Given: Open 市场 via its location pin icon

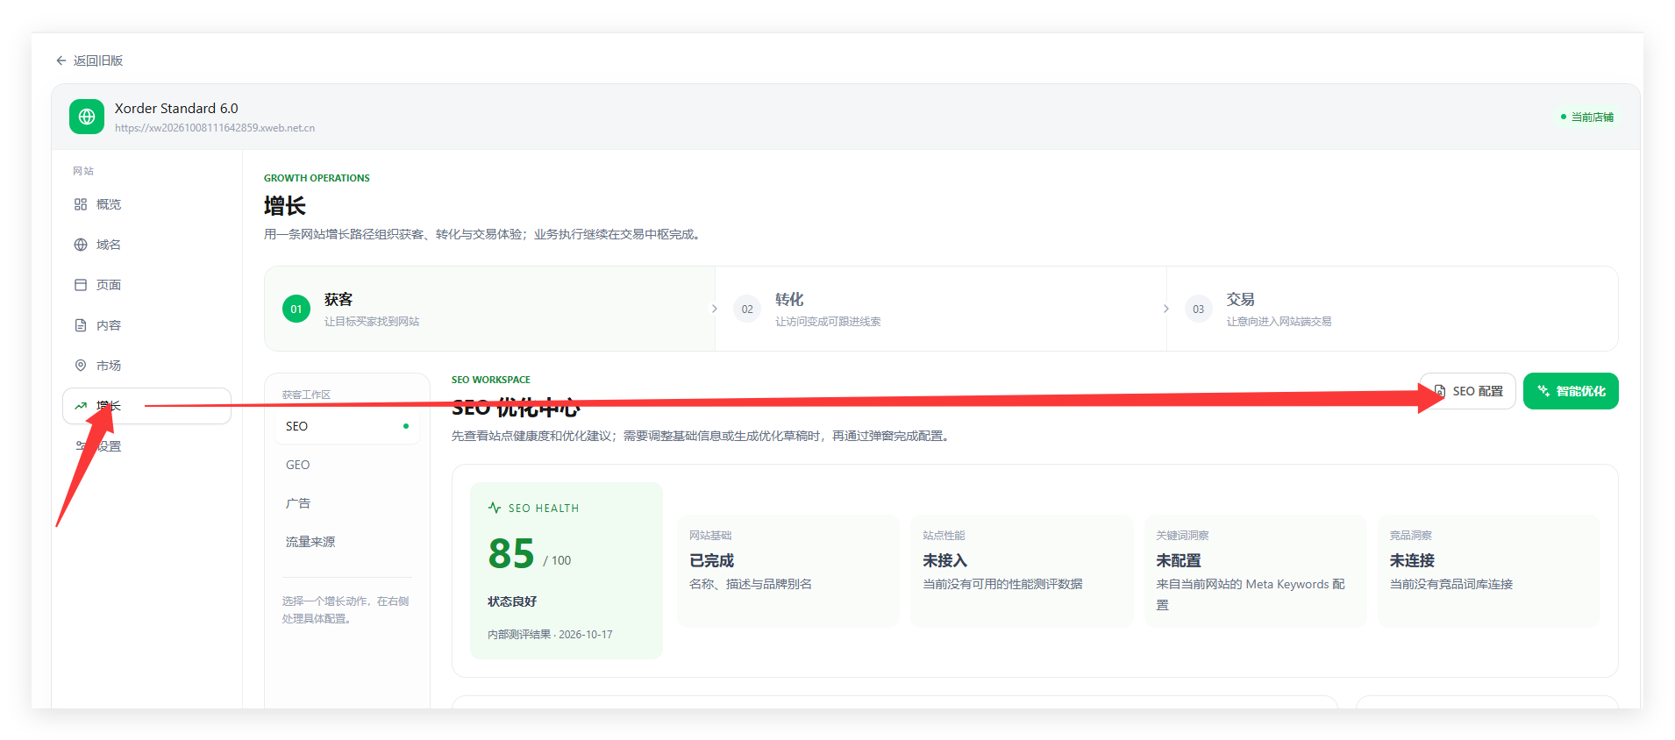Looking at the screenshot, I should 81,366.
